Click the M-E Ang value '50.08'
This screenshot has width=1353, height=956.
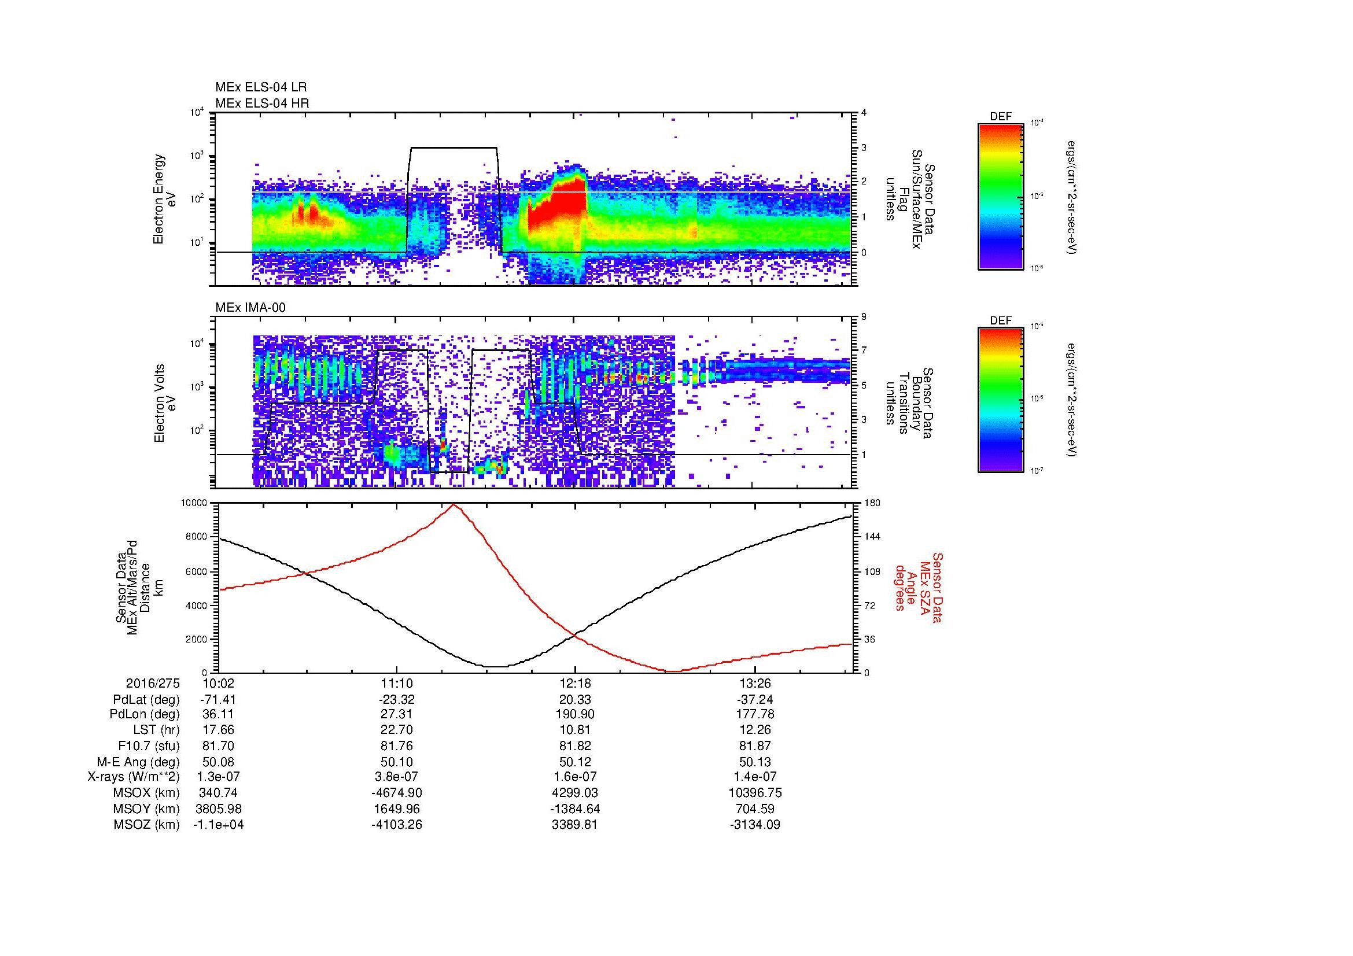click(x=219, y=762)
